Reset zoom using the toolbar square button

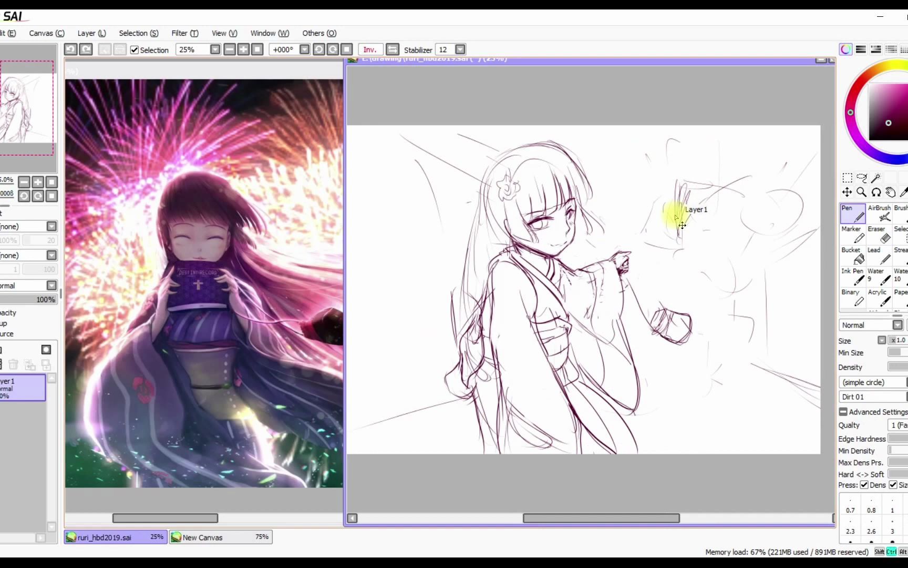(257, 49)
